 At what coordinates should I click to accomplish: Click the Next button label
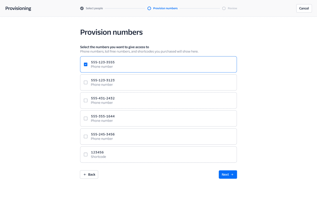coord(225,175)
